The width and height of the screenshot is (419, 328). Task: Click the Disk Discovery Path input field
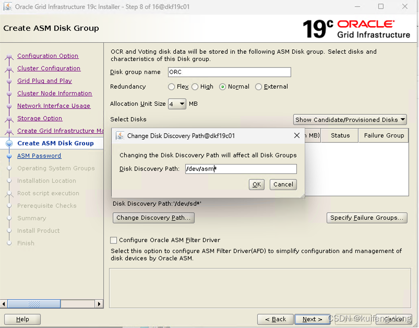tap(241, 169)
